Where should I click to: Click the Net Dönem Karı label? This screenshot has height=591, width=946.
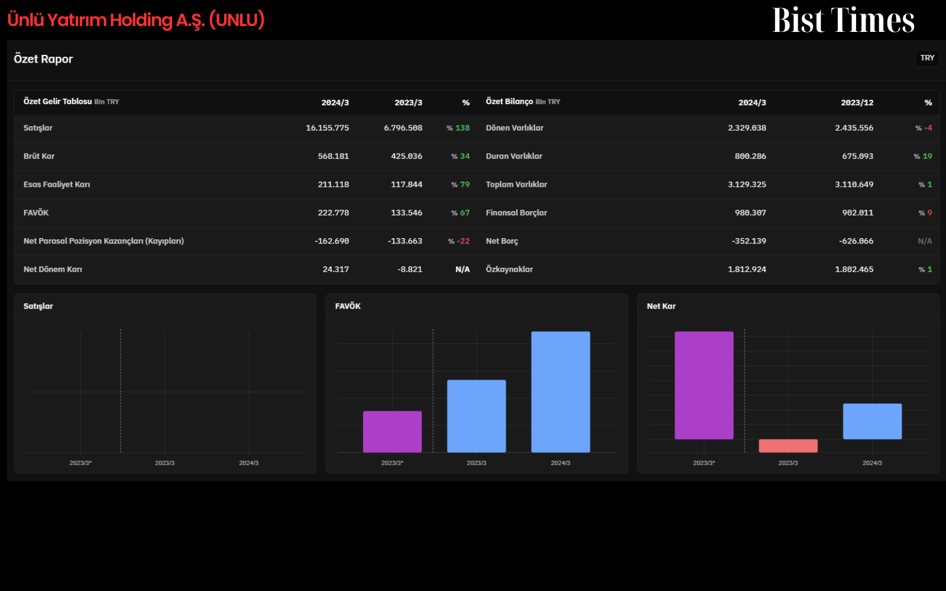click(x=53, y=269)
